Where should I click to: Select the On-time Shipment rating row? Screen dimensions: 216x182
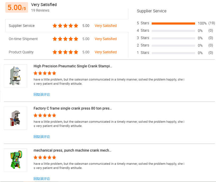[67, 39]
